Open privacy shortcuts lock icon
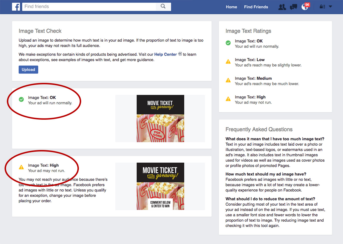The width and height of the screenshot is (343, 244). pos(322,7)
